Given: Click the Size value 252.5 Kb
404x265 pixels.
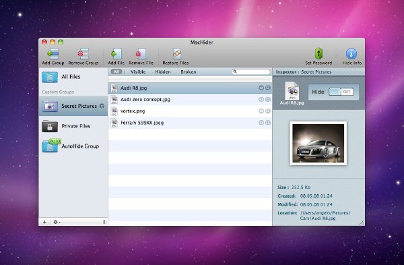Looking at the screenshot, I should (301, 187).
